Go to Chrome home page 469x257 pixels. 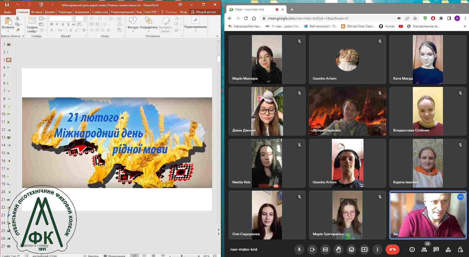254,18
